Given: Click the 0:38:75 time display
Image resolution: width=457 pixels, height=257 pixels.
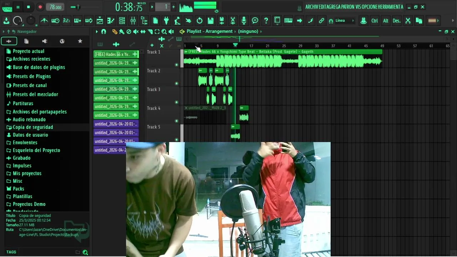Looking at the screenshot, I should pyautogui.click(x=129, y=7).
